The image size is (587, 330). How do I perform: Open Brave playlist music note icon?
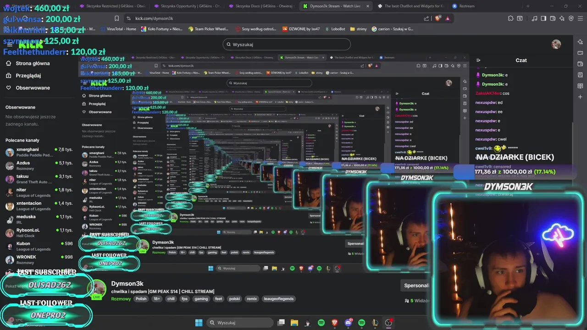(x=534, y=18)
